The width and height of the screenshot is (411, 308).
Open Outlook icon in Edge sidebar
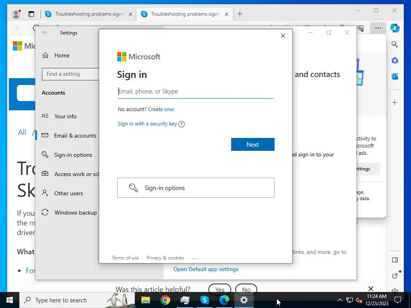coord(395,77)
